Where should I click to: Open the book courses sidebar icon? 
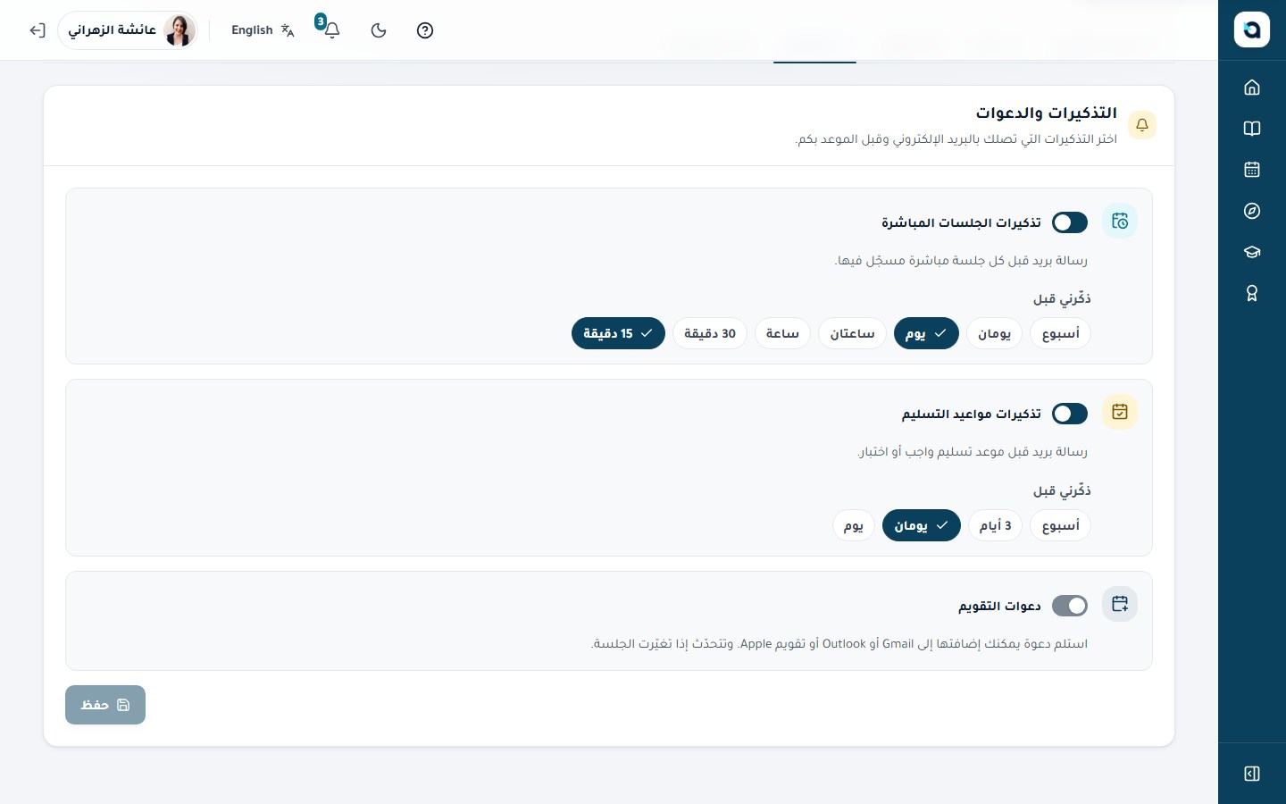point(1252,129)
